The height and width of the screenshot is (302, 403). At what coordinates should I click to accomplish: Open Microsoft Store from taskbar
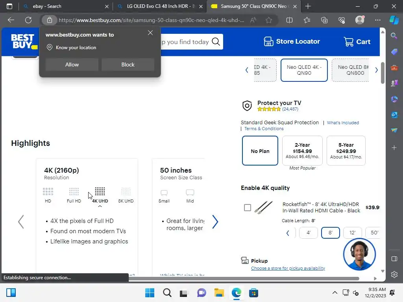point(253,293)
